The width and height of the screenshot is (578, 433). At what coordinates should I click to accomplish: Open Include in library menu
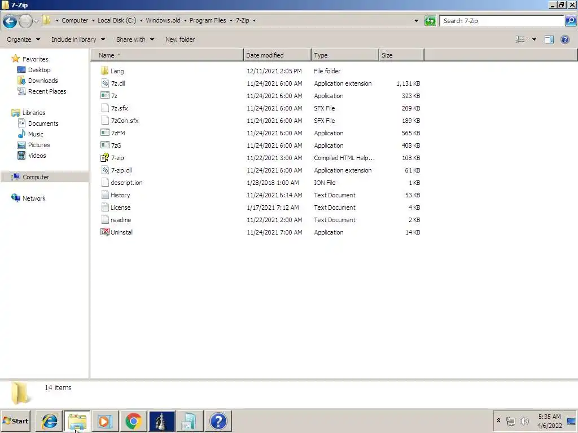click(78, 39)
